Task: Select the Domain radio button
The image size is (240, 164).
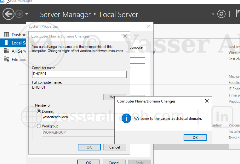Action: coord(39,111)
